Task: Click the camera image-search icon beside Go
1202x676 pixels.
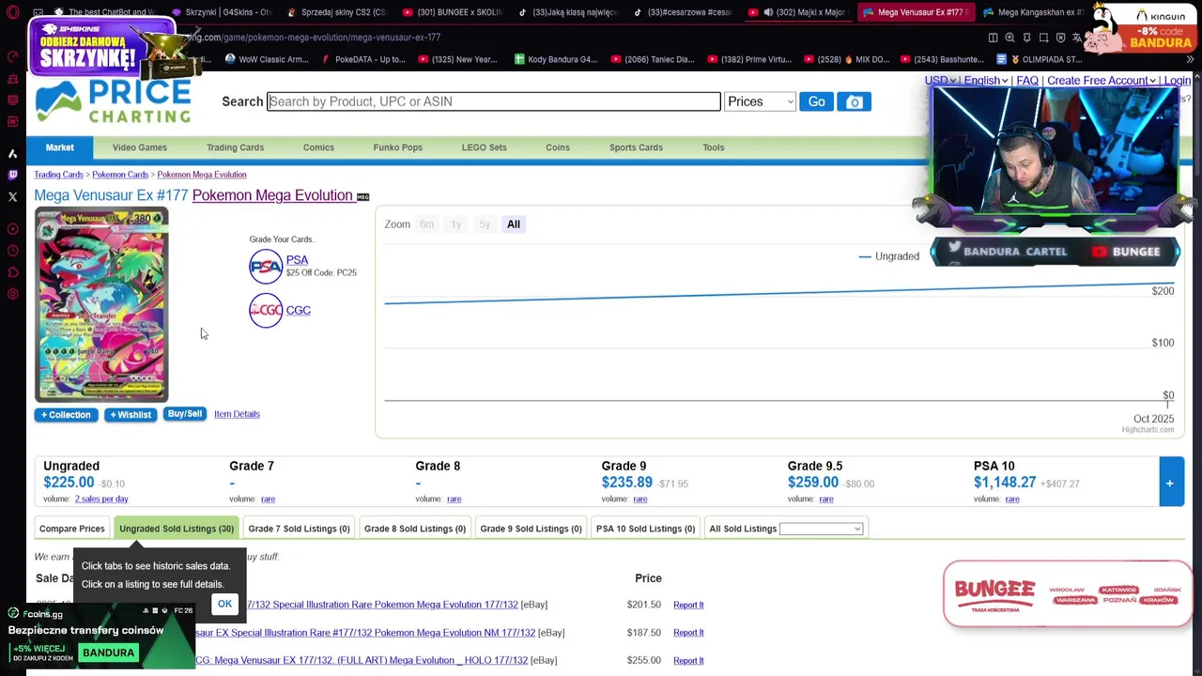Action: 854,101
